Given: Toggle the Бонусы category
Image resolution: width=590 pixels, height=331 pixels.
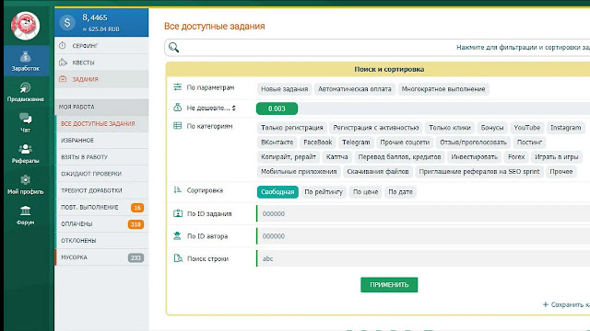Looking at the screenshot, I should (492, 128).
